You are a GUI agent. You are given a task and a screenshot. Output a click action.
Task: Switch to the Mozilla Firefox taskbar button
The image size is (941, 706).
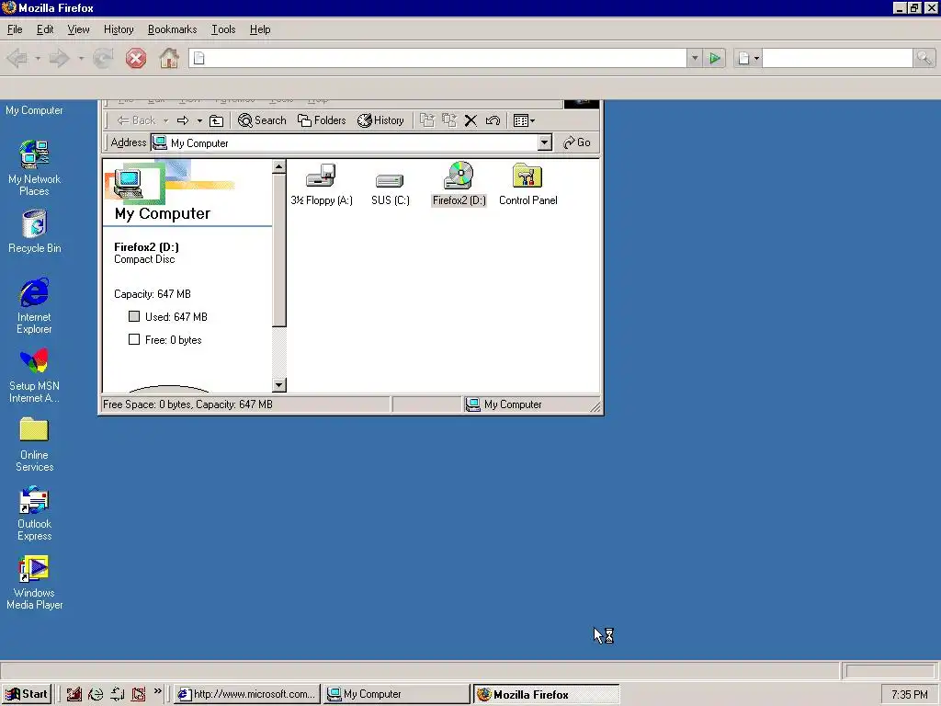click(546, 695)
